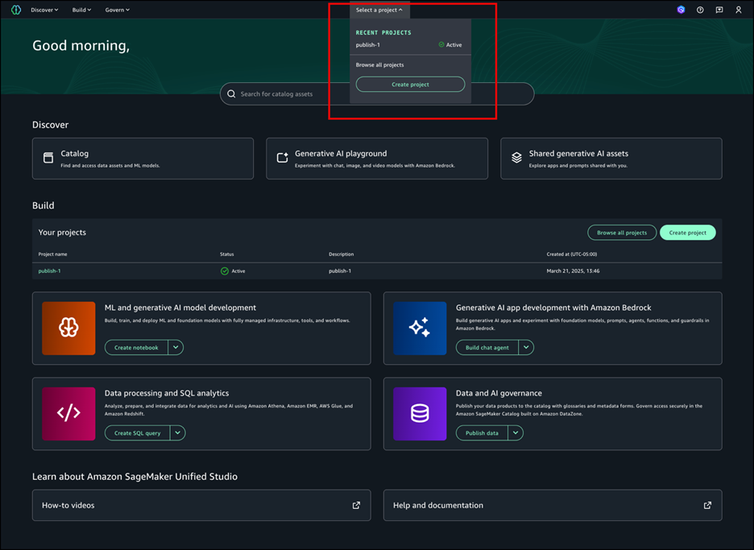The width and height of the screenshot is (754, 550).
Task: Open the Help and documentation card
Action: point(553,505)
